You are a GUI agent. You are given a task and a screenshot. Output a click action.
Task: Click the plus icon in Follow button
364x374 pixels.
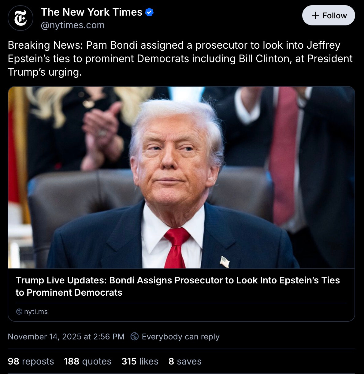(x=315, y=16)
